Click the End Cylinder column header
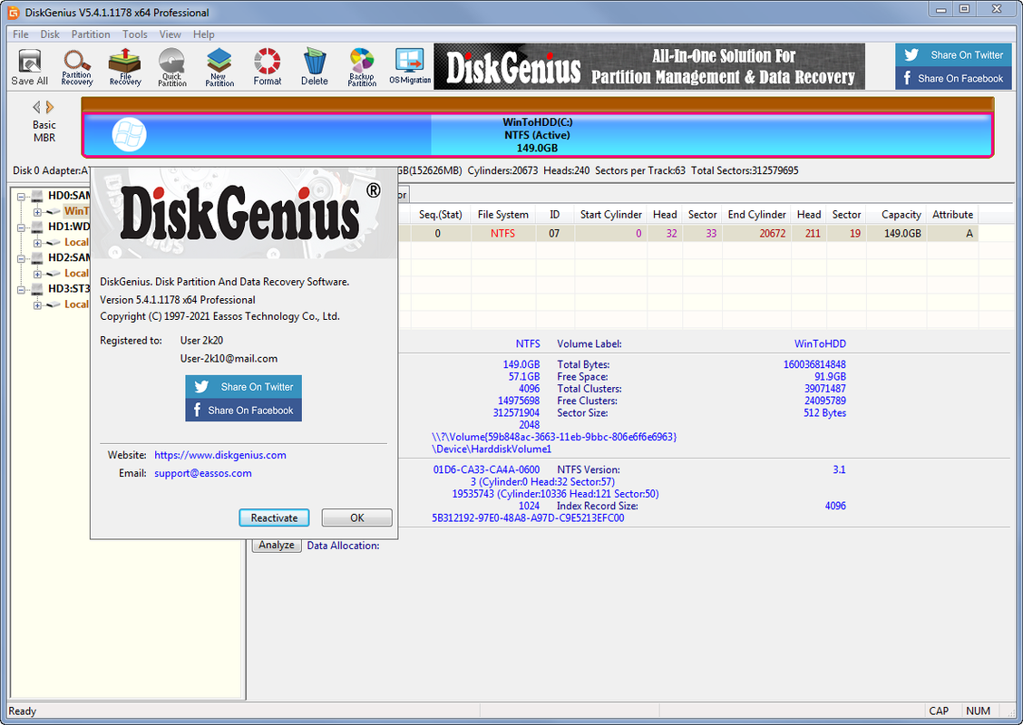The image size is (1023, 725). coord(756,215)
